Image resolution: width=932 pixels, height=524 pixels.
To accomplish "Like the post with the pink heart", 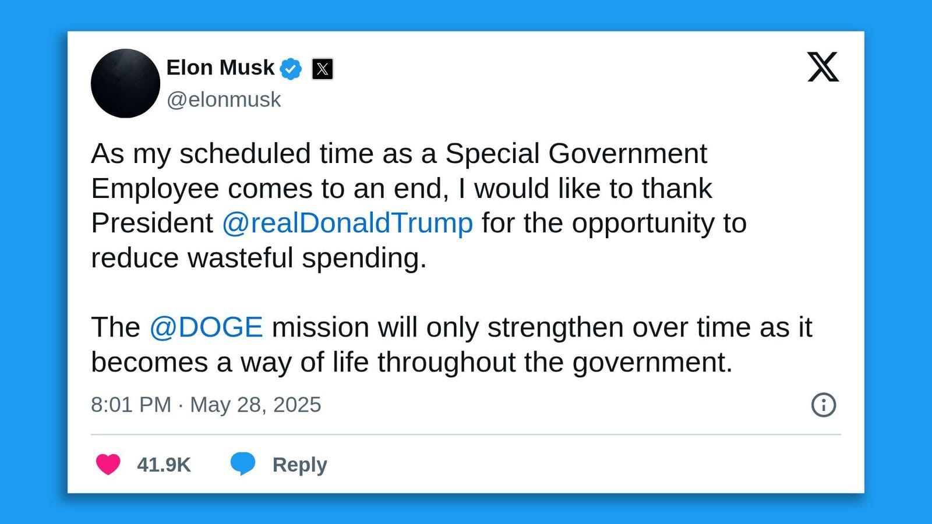I will [x=108, y=464].
